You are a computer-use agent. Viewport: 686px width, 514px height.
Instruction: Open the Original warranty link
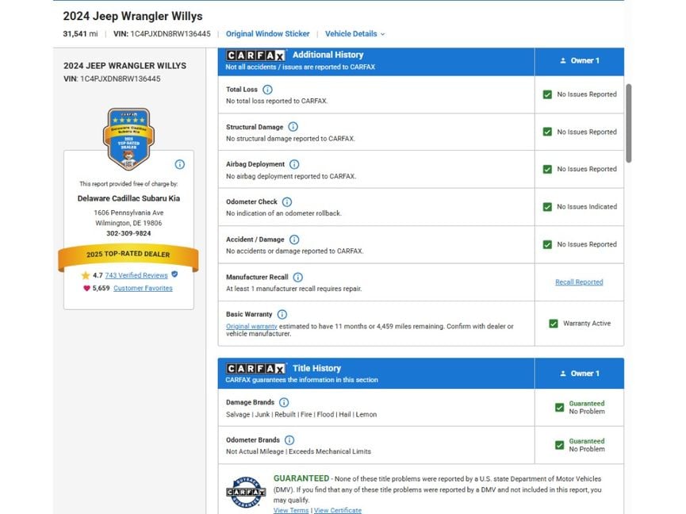point(251,326)
